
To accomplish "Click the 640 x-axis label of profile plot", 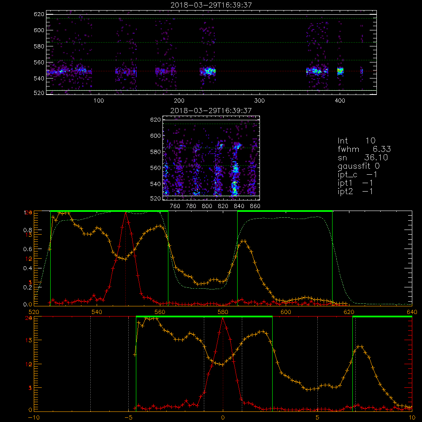I will coord(412,312).
